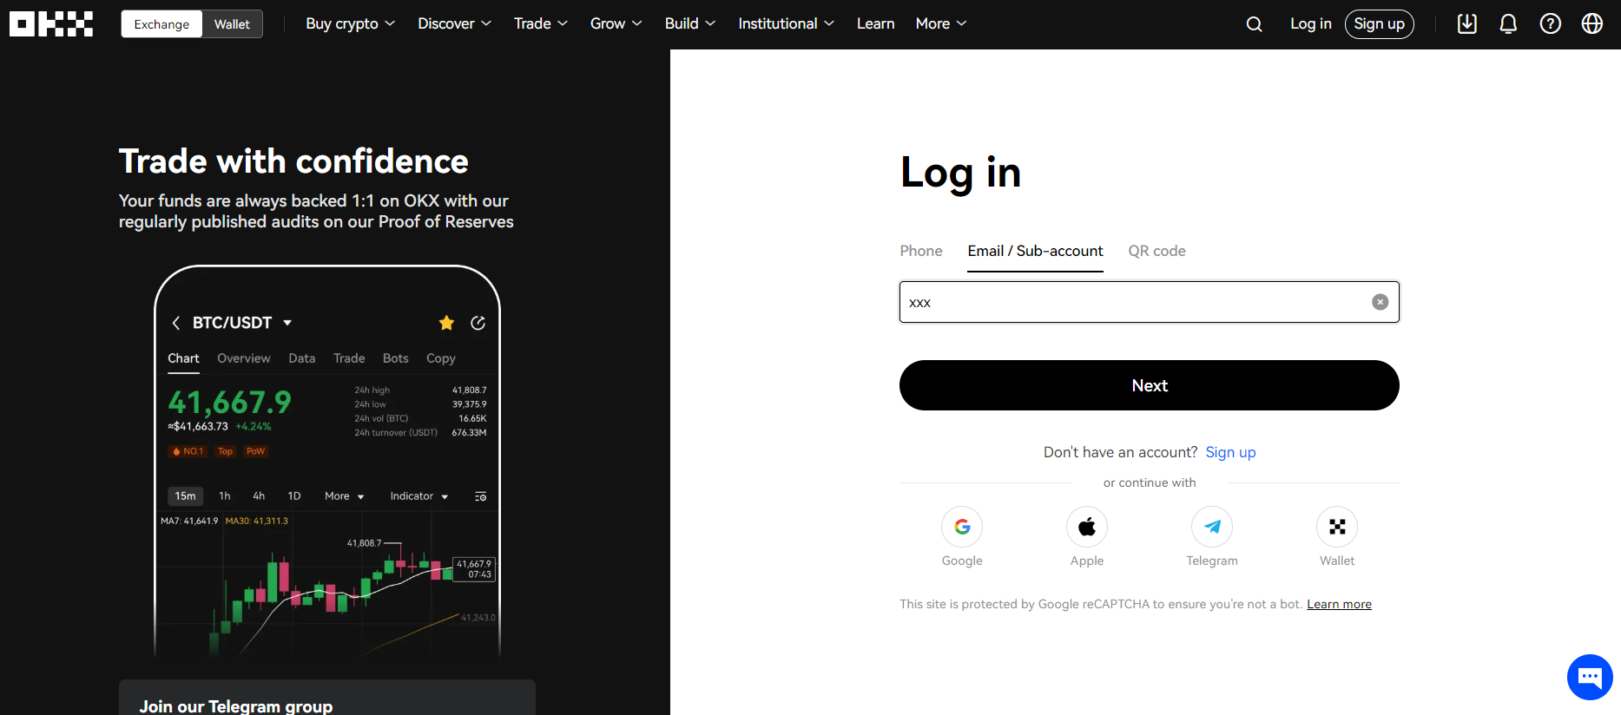Open the language globe icon
1621x715 pixels.
pos(1591,24)
